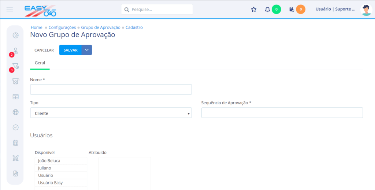This screenshot has height=190, width=375.
Task: Click the Atribuído users list box
Action: [x=125, y=173]
